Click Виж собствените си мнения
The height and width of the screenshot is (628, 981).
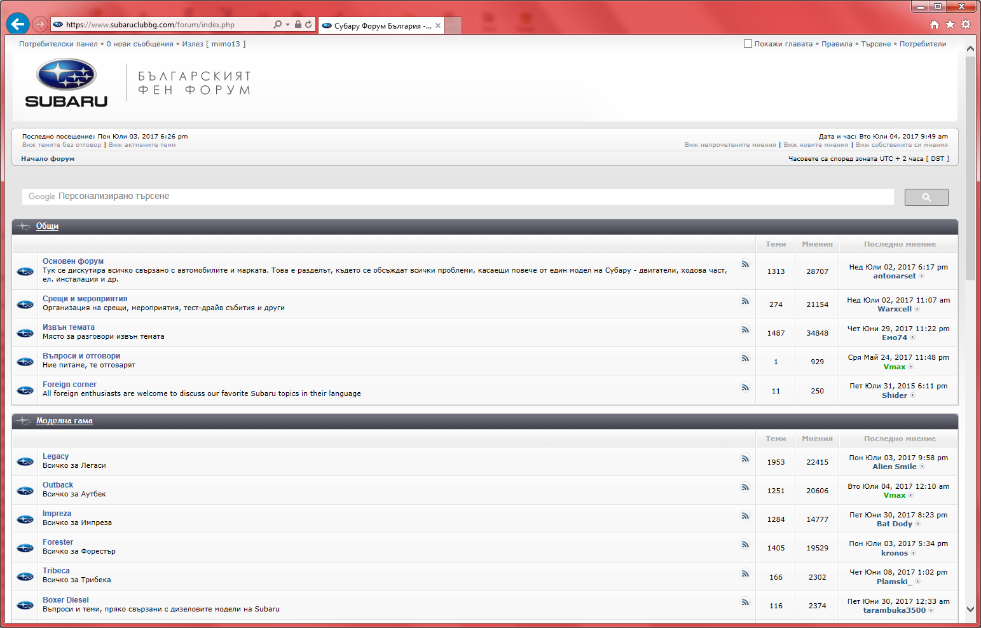click(x=902, y=145)
